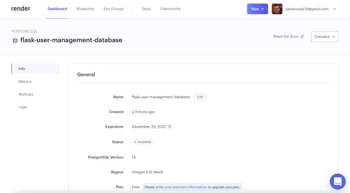This screenshot has width=350, height=193.
Task: Open the Dashboard tab
Action: pyautogui.click(x=57, y=9)
